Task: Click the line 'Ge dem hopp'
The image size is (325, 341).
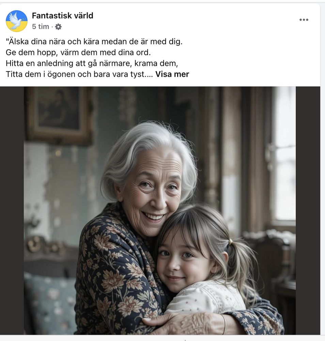Action: (78, 53)
